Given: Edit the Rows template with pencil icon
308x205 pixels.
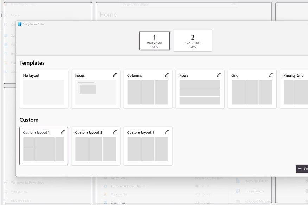Looking at the screenshot, I should coord(219,75).
